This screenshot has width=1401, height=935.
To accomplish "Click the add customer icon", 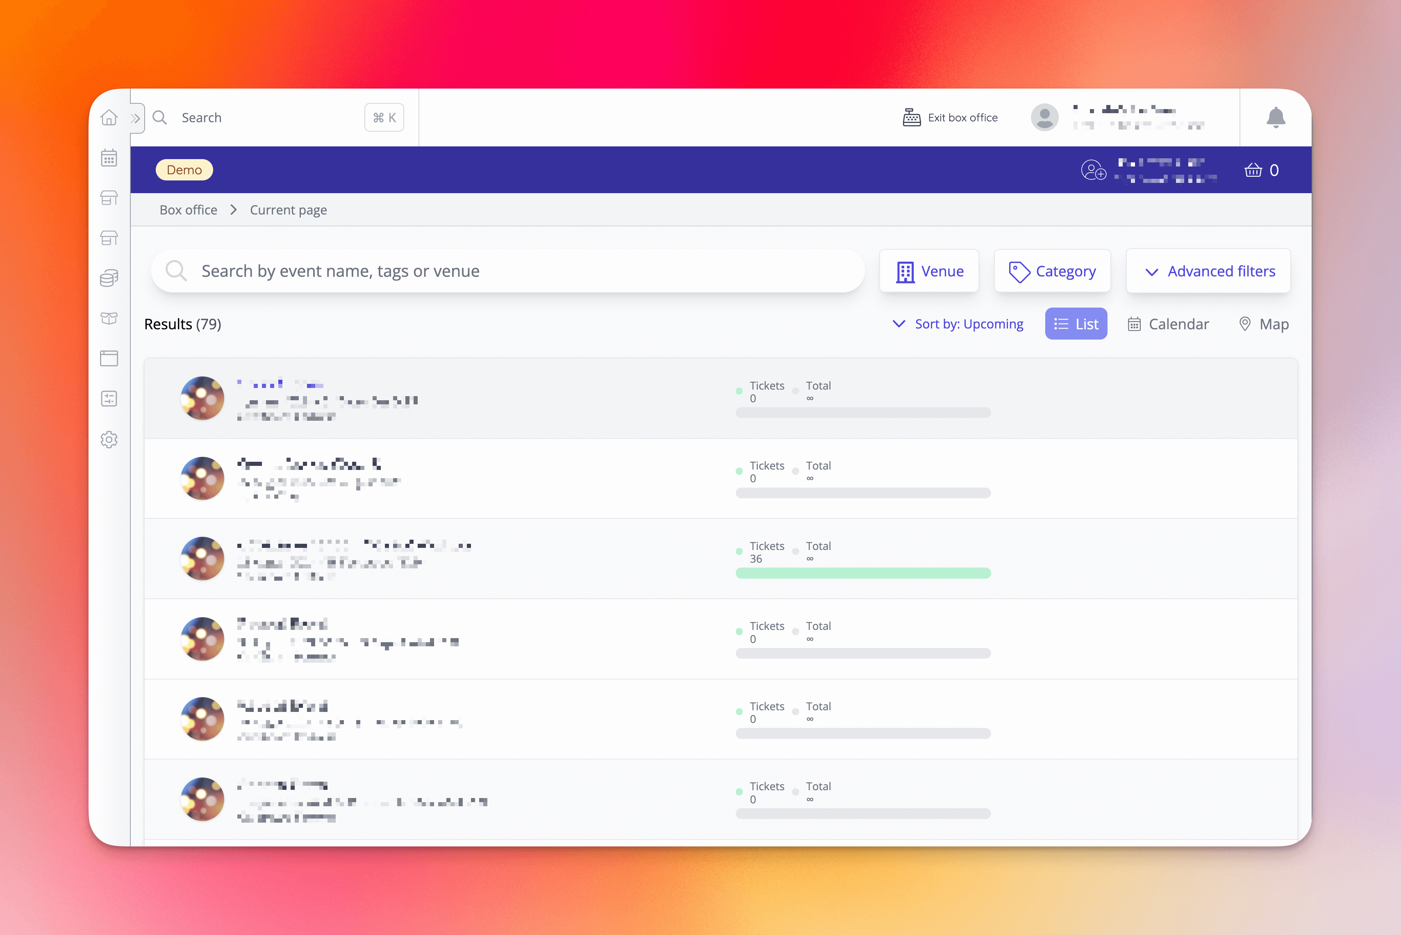I will tap(1094, 171).
